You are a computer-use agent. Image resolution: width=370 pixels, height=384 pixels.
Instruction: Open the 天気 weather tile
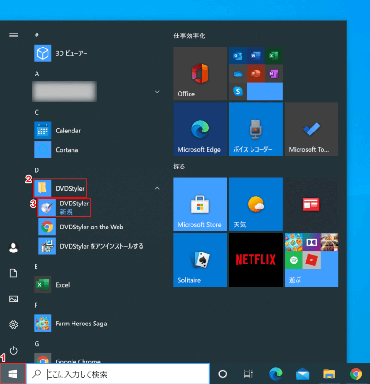click(256, 204)
